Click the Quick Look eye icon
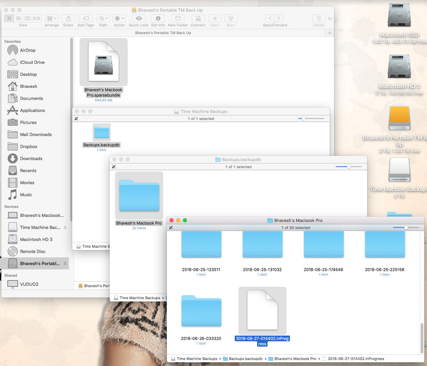The image size is (427, 366). coord(139,18)
